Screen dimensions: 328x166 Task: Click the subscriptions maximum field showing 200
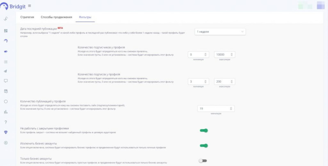tap(225, 82)
